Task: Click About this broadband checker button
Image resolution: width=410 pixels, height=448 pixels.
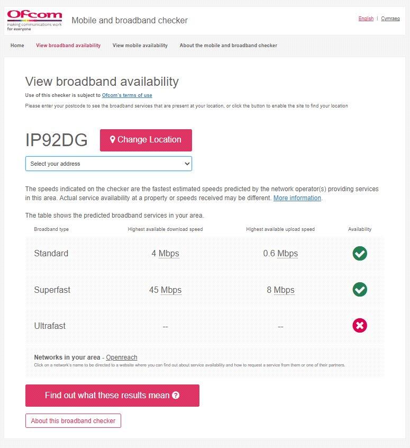Action: 73,421
